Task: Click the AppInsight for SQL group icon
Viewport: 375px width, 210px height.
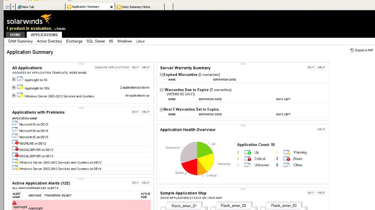Action: pos(20,87)
